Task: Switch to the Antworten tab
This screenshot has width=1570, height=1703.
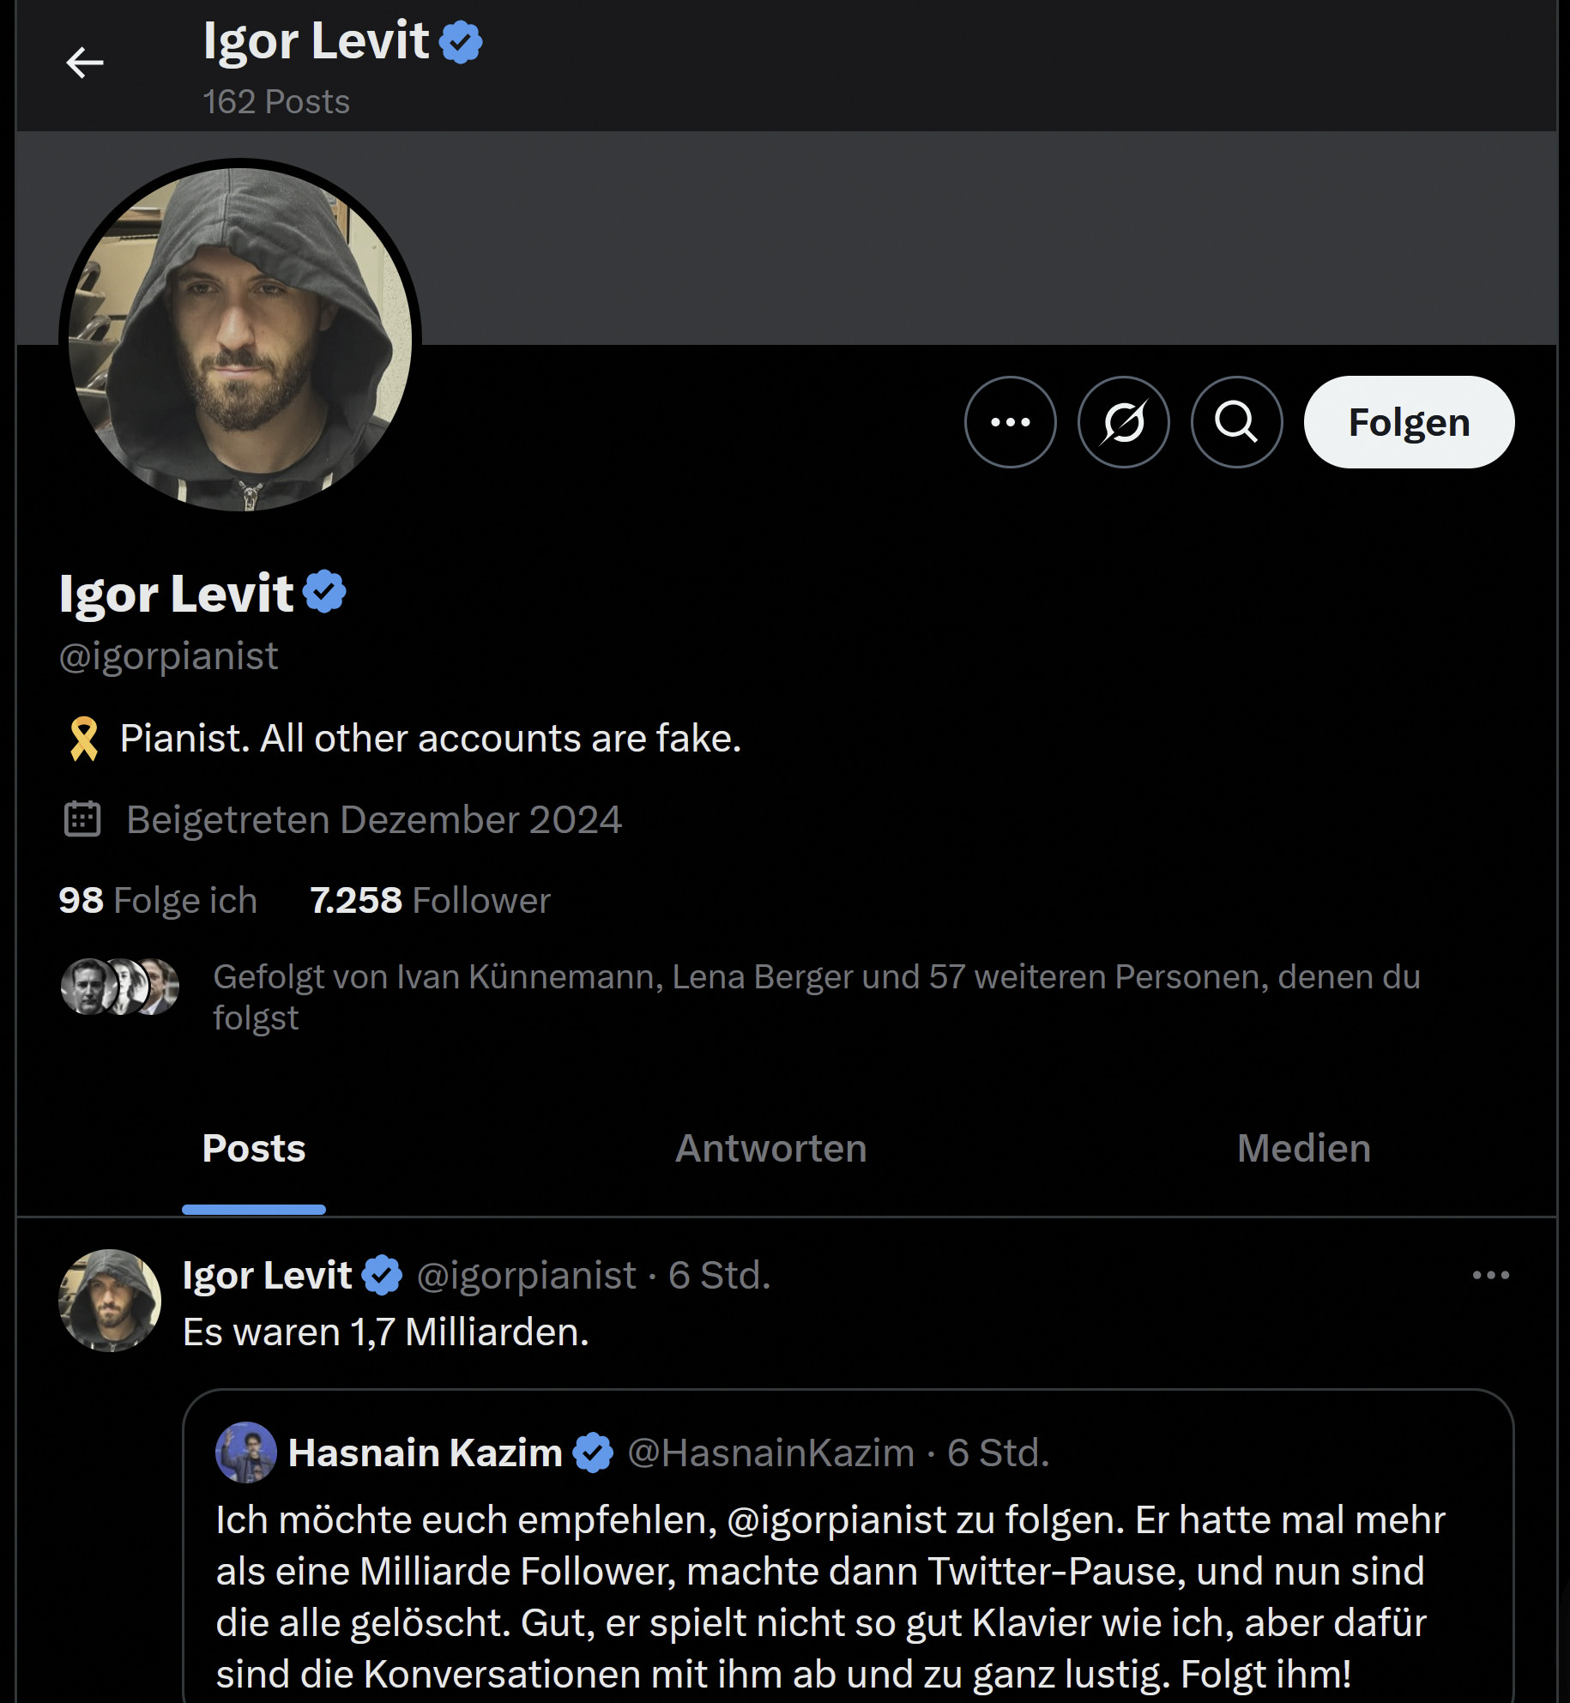Action: click(770, 1149)
